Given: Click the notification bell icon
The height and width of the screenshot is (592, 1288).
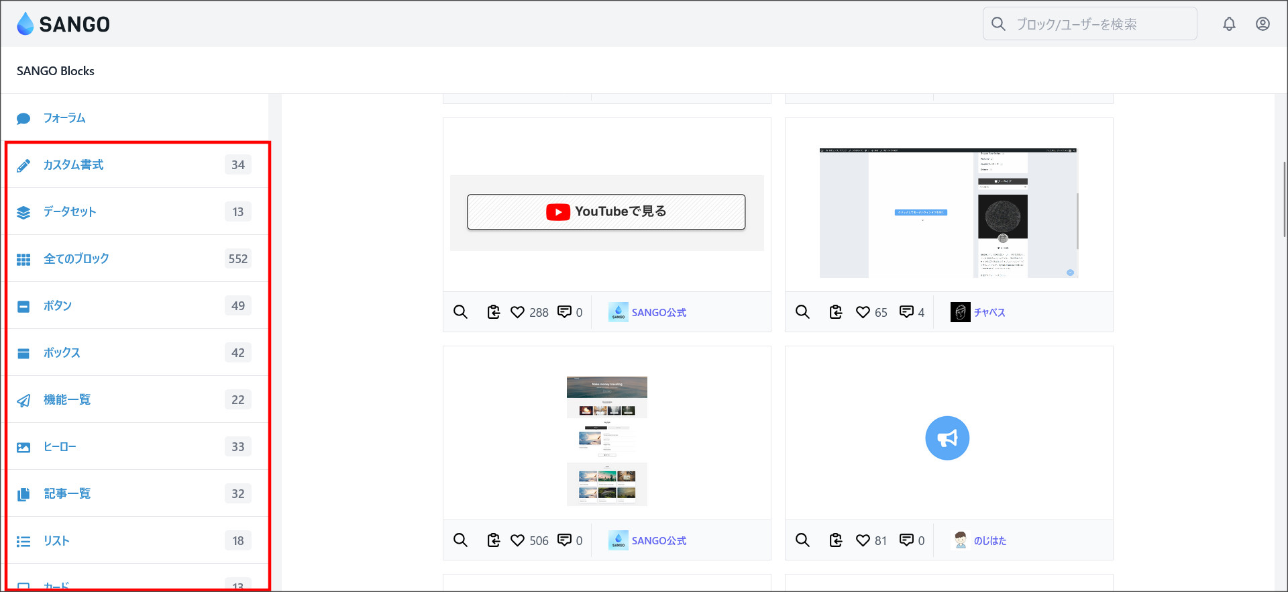Looking at the screenshot, I should tap(1229, 24).
